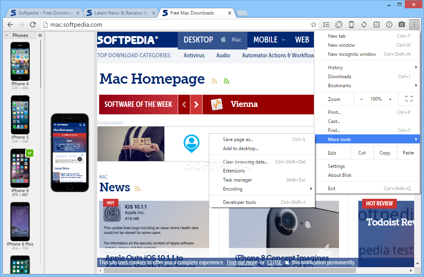
Task: Select the iPhone 6 Plus device thumbnail
Action: click(20, 222)
